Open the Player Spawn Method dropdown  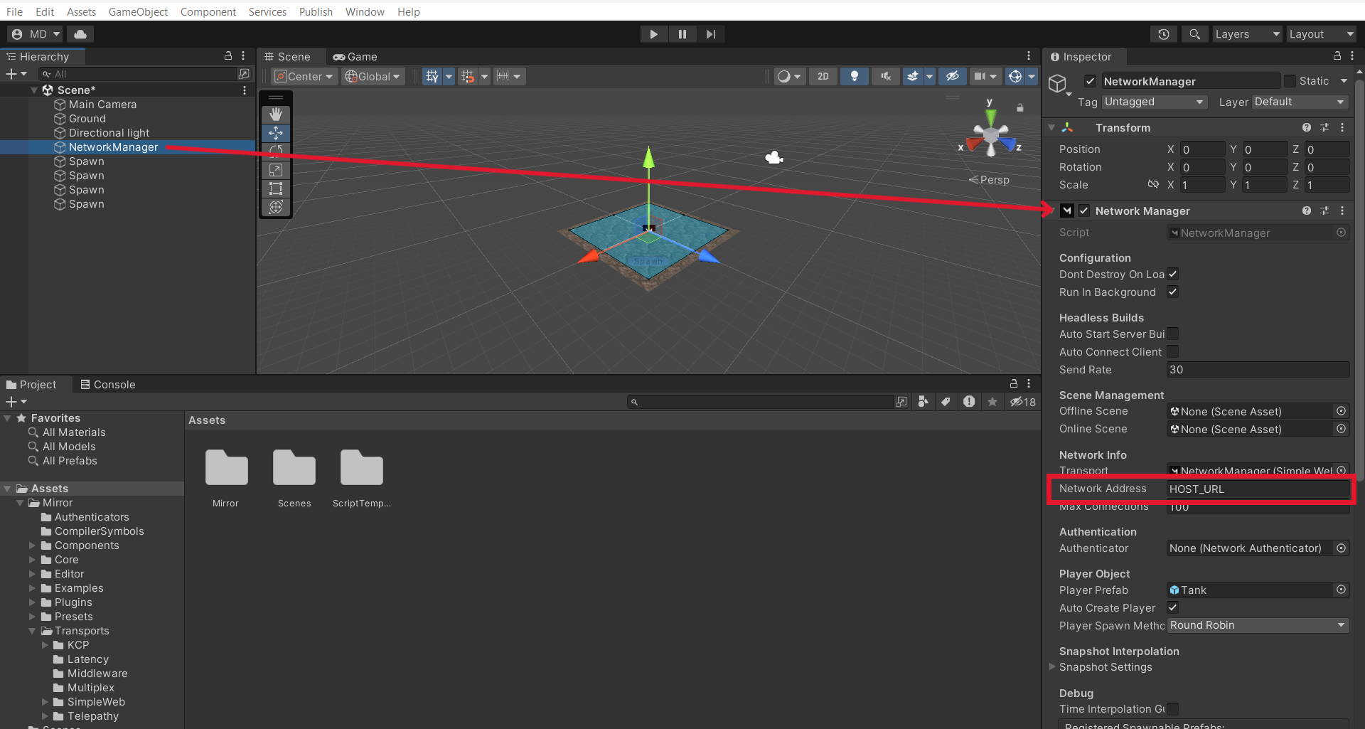click(1258, 625)
